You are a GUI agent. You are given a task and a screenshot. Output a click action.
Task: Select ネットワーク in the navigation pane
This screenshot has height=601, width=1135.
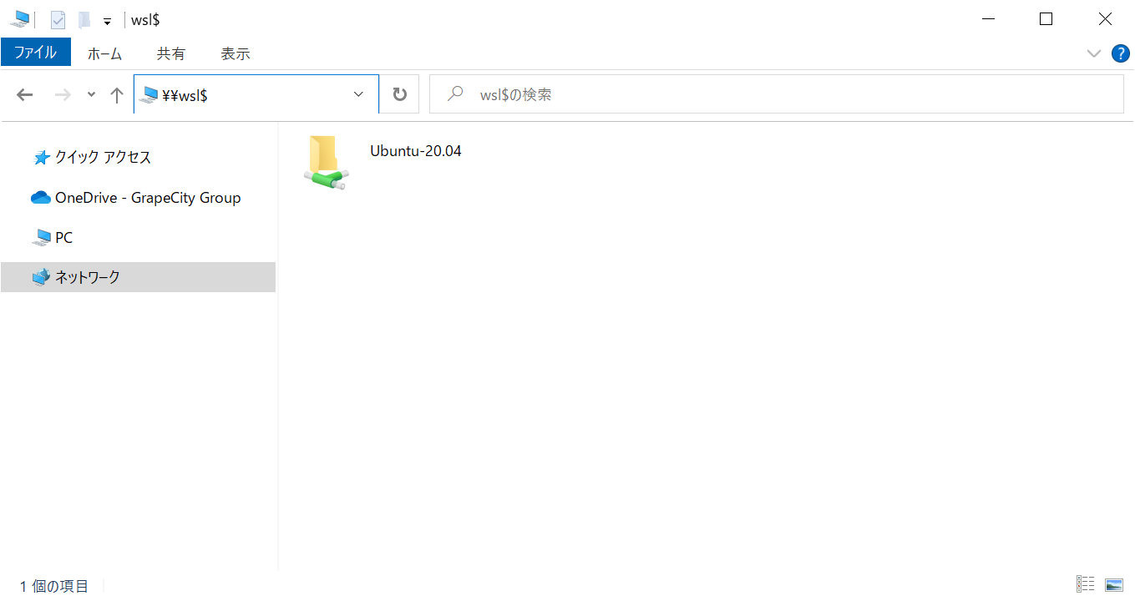click(x=138, y=277)
